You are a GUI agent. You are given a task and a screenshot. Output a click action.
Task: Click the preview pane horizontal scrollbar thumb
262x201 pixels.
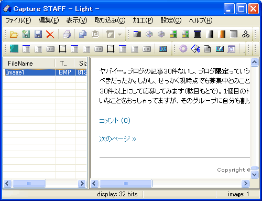(126, 184)
